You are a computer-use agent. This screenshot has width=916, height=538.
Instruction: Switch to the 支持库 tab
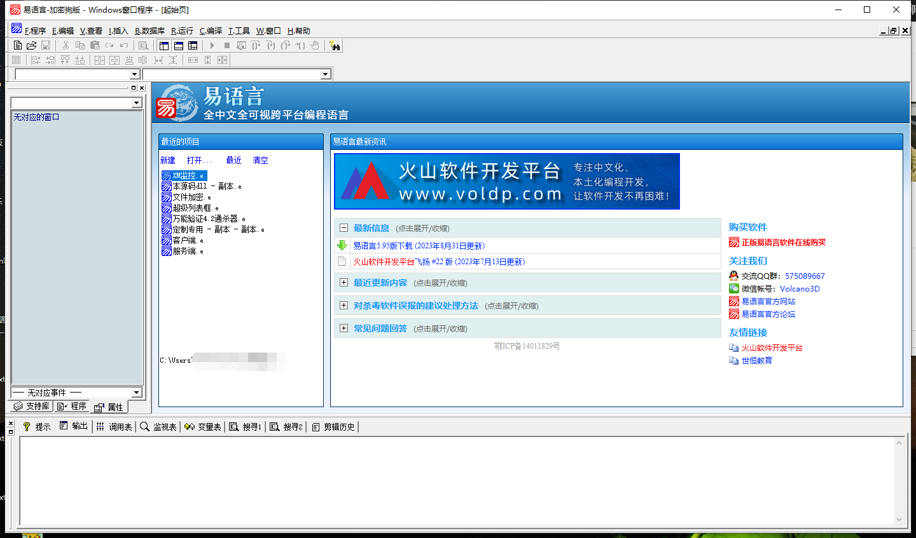click(32, 407)
